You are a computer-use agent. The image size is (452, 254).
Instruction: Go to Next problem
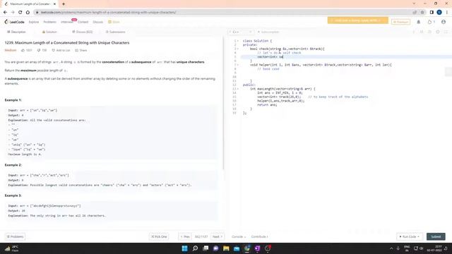[x=218, y=236]
